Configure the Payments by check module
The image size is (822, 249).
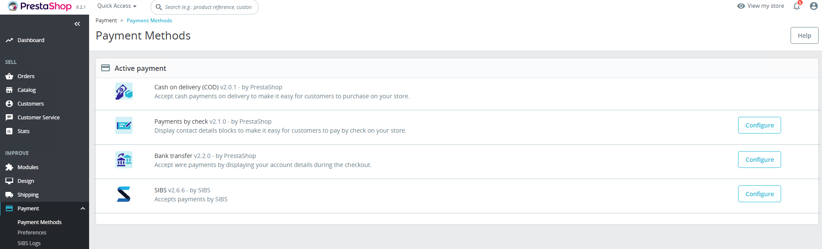point(759,125)
